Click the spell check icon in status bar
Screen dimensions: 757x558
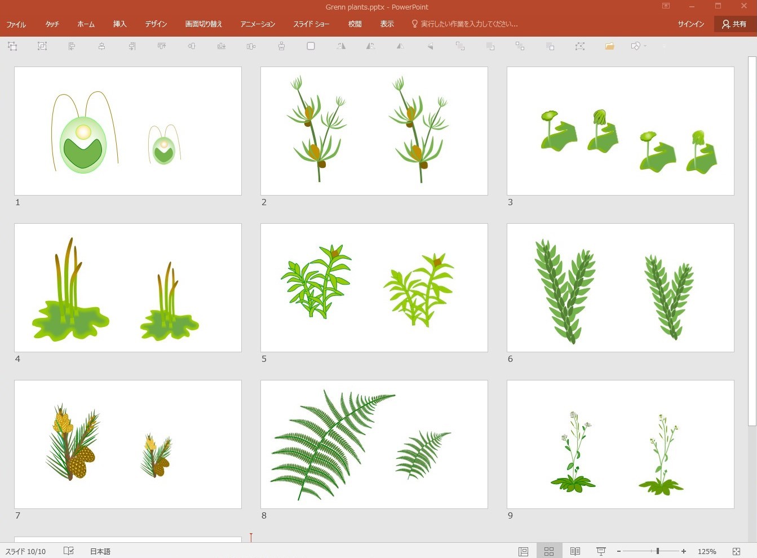(69, 551)
